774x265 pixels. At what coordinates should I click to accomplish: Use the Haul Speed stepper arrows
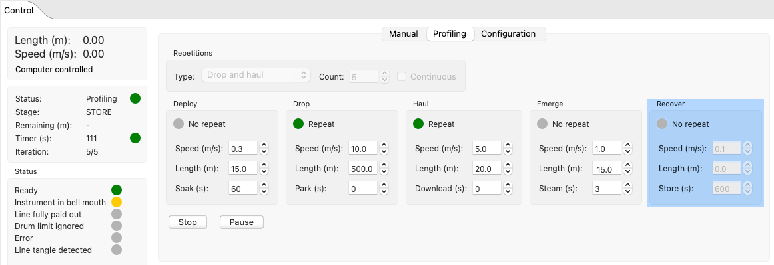pyautogui.click(x=508, y=148)
